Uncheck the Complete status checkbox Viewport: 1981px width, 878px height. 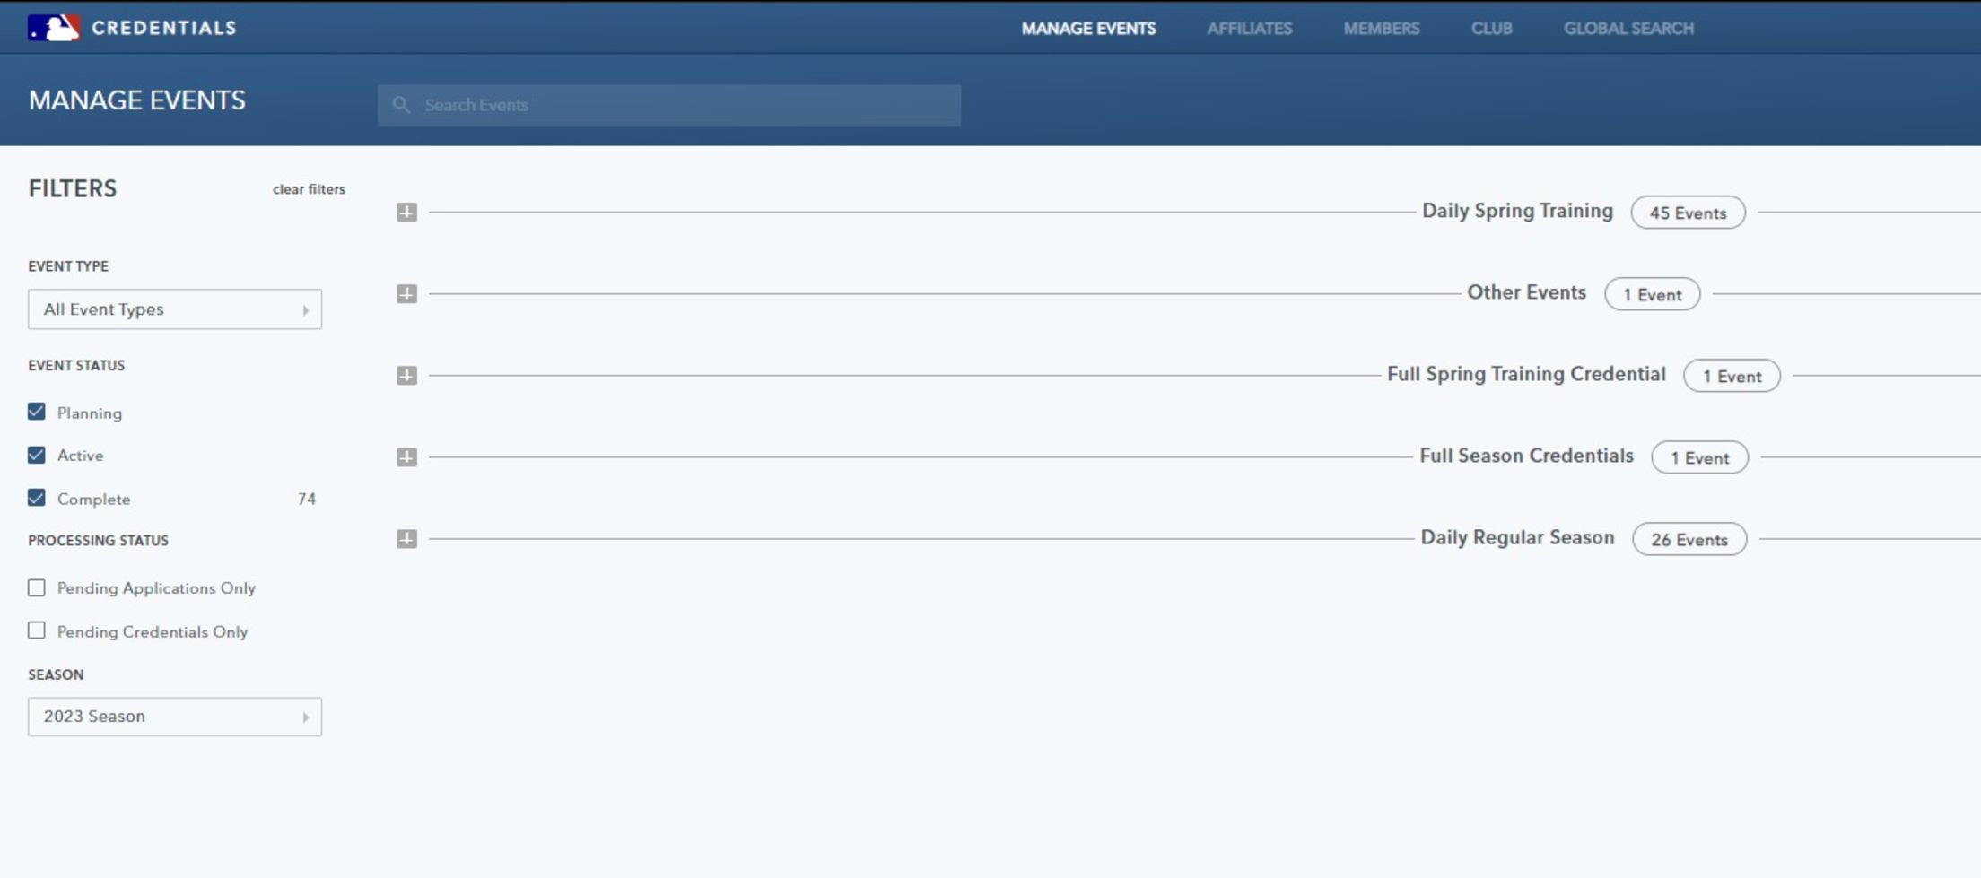coord(37,498)
